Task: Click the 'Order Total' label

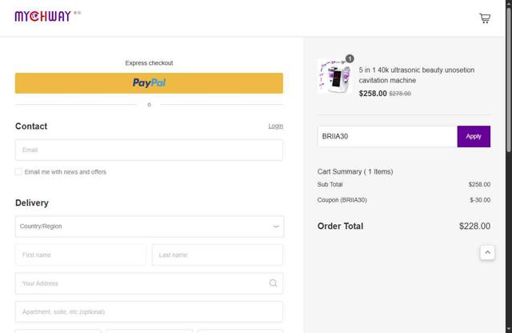Action: tap(340, 227)
